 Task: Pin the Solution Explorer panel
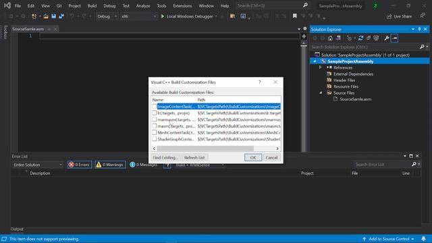[419, 29]
